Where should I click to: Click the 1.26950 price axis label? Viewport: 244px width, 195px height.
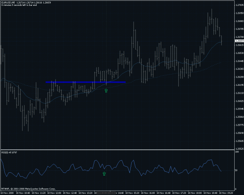tap(240, 13)
